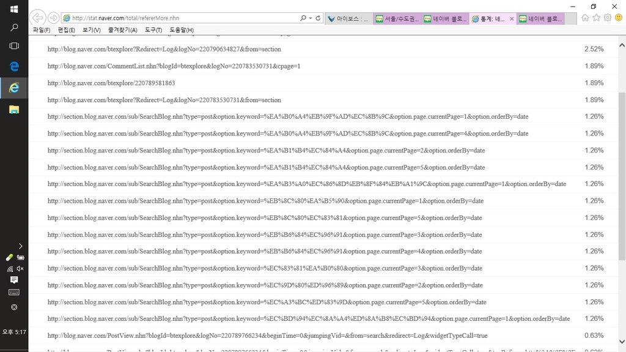Viewport: 626px width, 352px height.
Task: Click the %EA%B0%80 currentPage=3 search URL
Action: click(x=265, y=268)
